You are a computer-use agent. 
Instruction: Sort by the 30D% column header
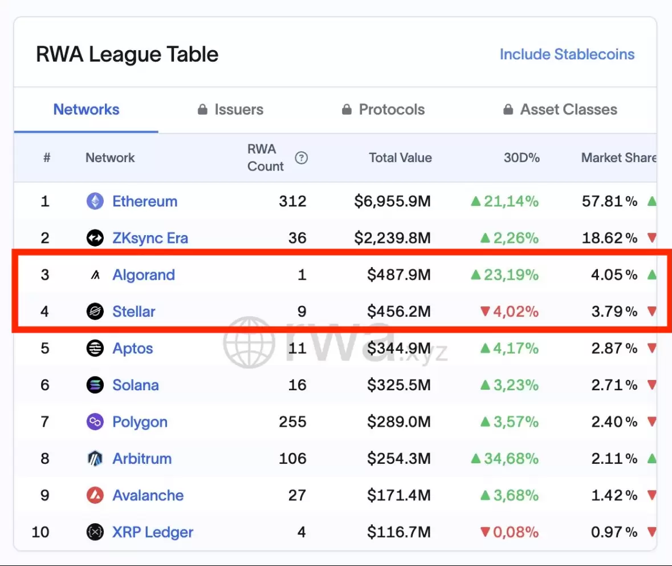click(522, 158)
